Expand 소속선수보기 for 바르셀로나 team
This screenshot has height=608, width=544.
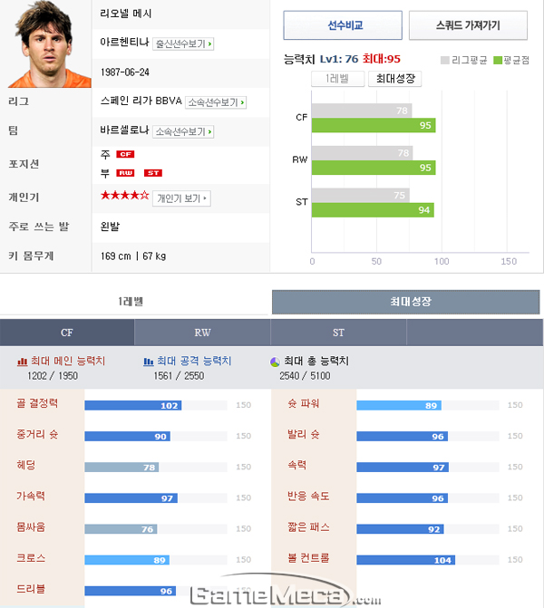(x=183, y=131)
